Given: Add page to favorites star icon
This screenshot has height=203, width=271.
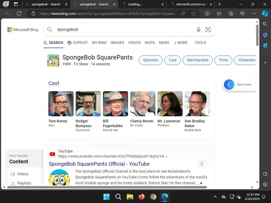Looking at the screenshot, I should tap(193, 13).
